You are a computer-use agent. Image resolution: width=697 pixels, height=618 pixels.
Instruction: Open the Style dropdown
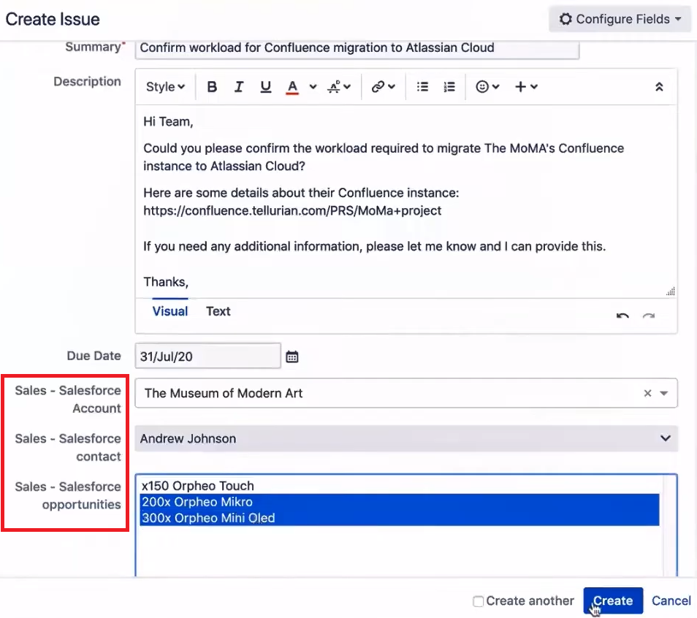click(165, 87)
